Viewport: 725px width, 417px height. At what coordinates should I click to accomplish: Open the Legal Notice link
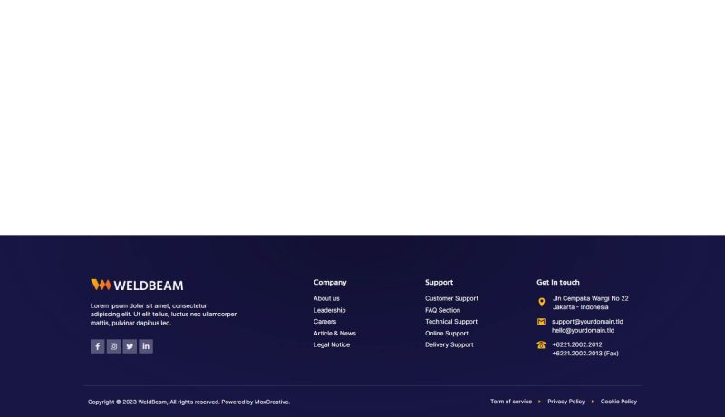point(332,344)
